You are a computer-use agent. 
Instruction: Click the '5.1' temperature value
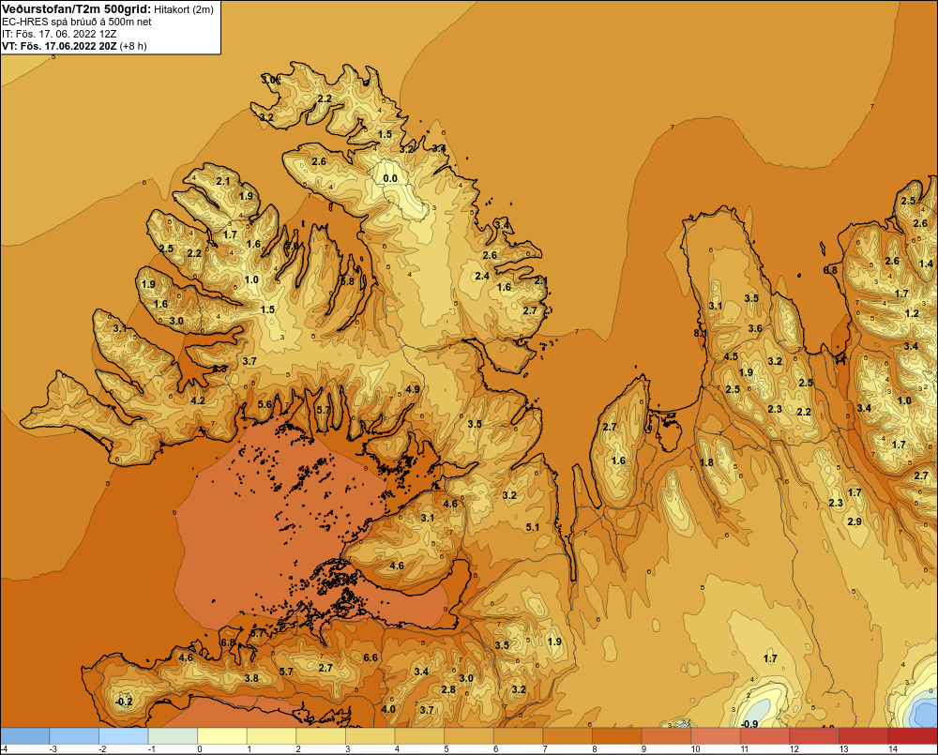533,527
